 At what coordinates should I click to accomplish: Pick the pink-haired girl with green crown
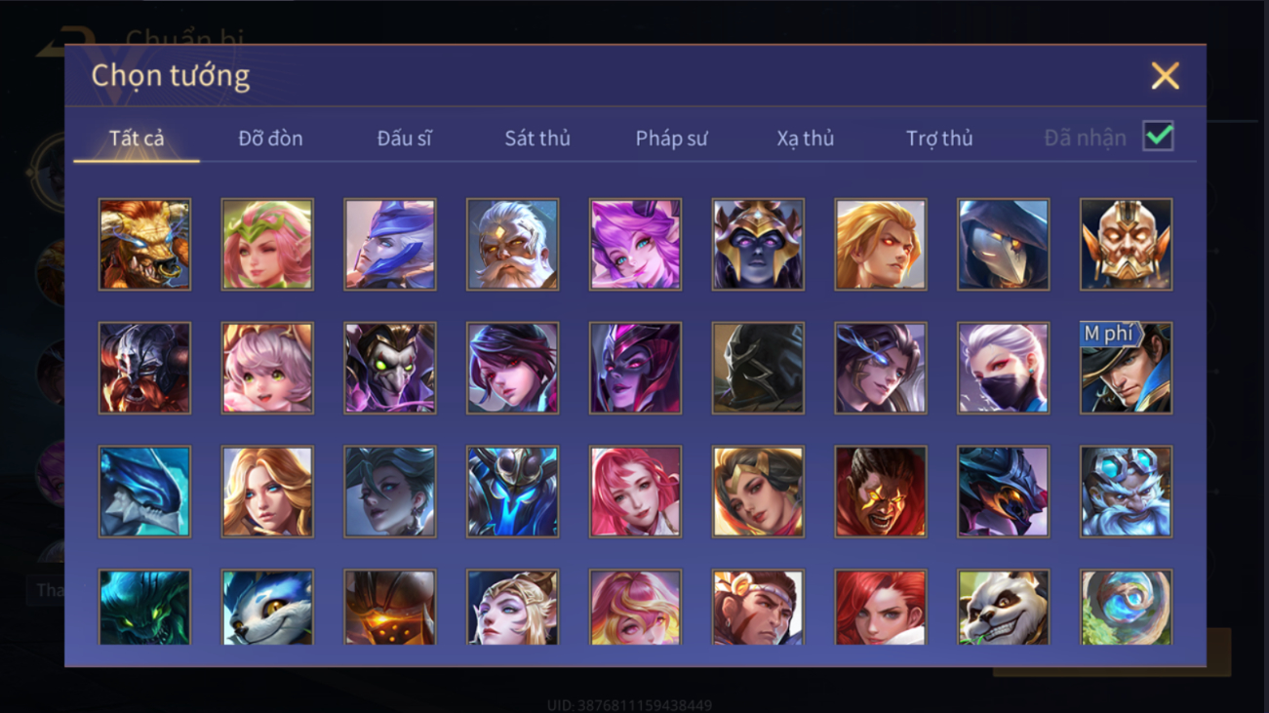coord(267,245)
